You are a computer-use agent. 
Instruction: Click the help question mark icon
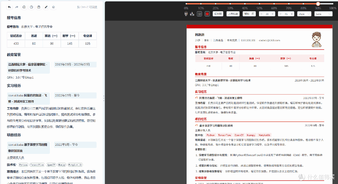pyautogui.click(x=39, y=7)
